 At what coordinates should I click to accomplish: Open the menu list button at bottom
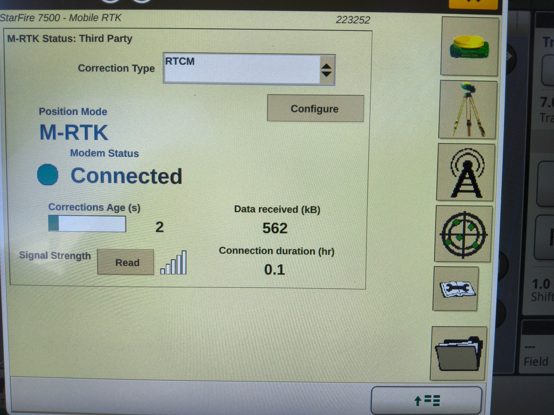coord(426,400)
